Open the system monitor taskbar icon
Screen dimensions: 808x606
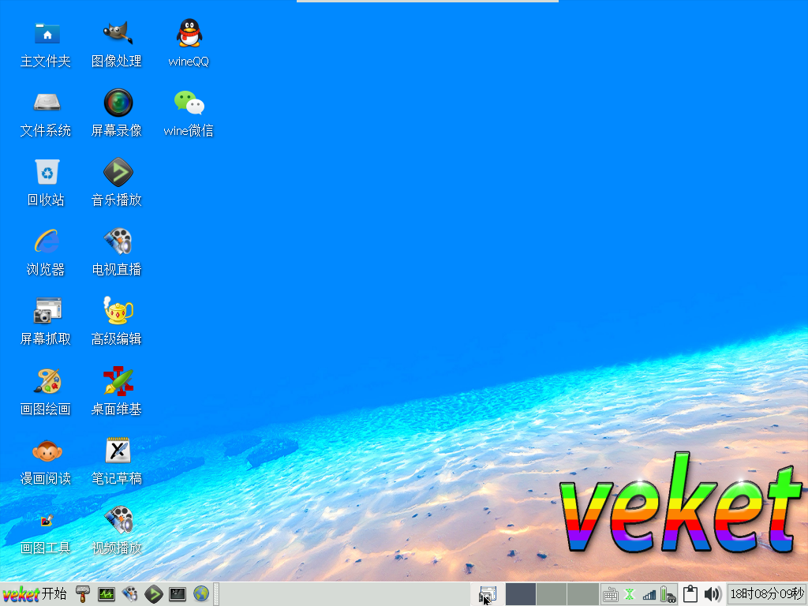point(107,594)
